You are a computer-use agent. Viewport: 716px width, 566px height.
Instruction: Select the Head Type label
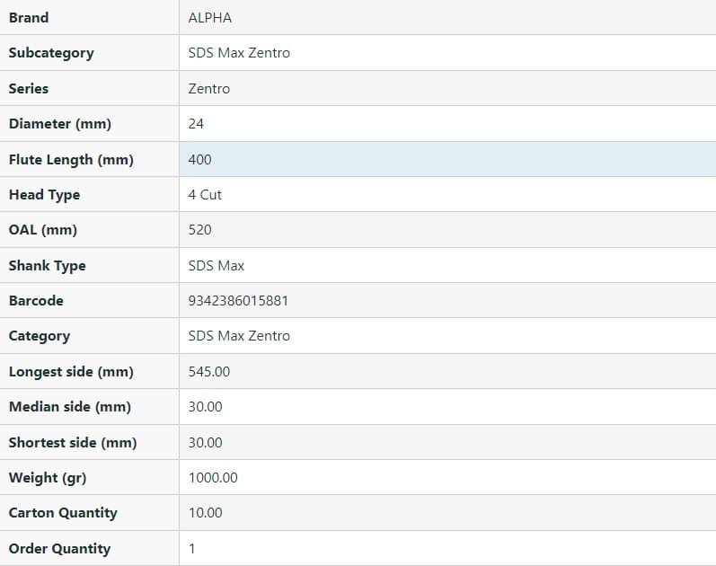(44, 195)
